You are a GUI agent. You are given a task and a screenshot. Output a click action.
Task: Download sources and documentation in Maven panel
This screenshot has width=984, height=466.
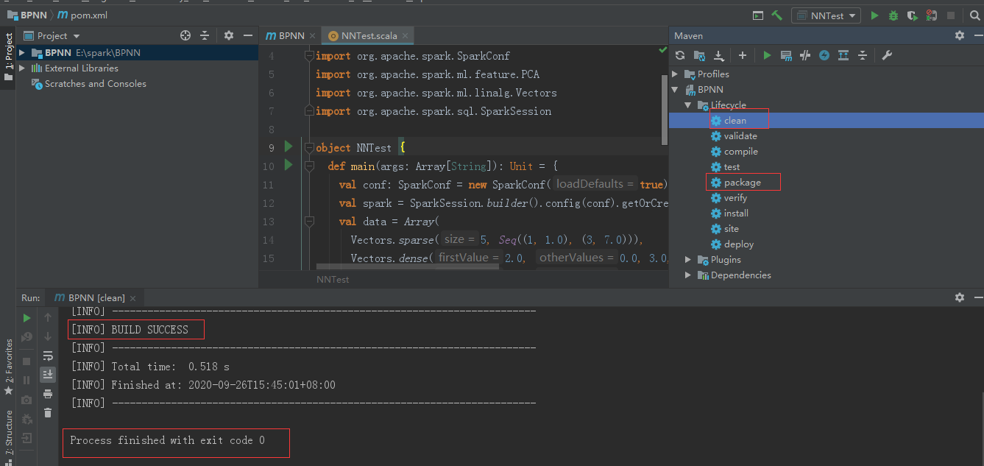tap(719, 54)
